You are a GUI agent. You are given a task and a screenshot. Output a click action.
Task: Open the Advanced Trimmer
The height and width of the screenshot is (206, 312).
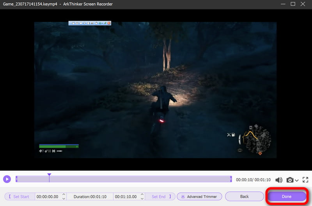coord(199,197)
